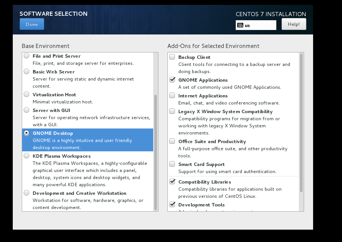Viewport: 342px width, 242px height.
Task: Select Development and Creative Workstation option
Action: click(27, 193)
